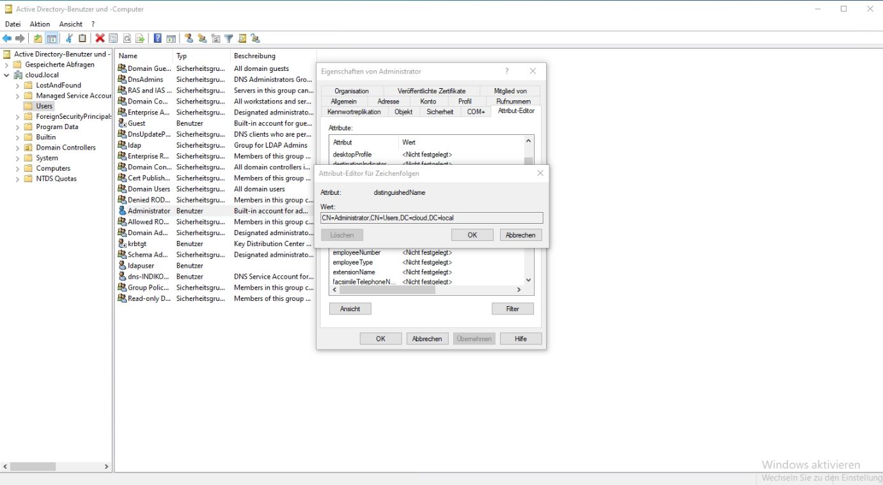Open the Ansicht menu
The height and width of the screenshot is (485, 883).
pos(71,24)
